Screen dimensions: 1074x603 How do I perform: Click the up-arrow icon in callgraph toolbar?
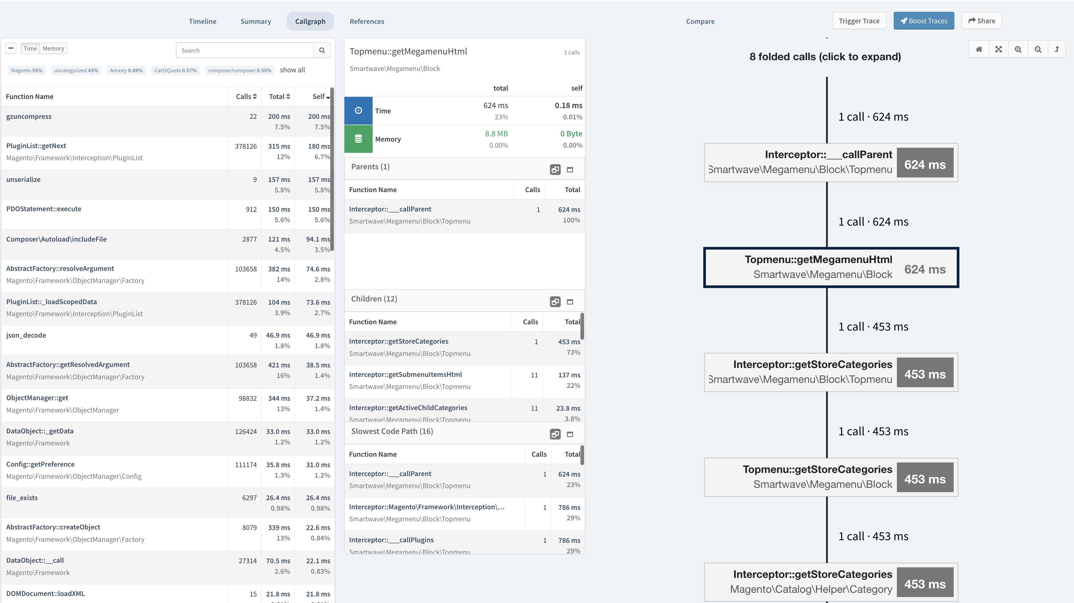[1057, 49]
